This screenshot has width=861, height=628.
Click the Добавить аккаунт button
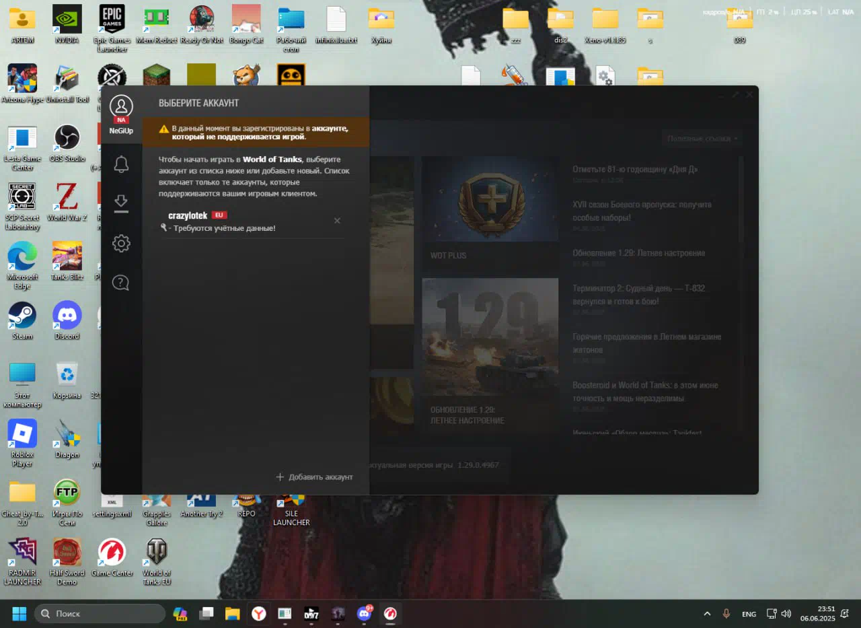pos(314,477)
